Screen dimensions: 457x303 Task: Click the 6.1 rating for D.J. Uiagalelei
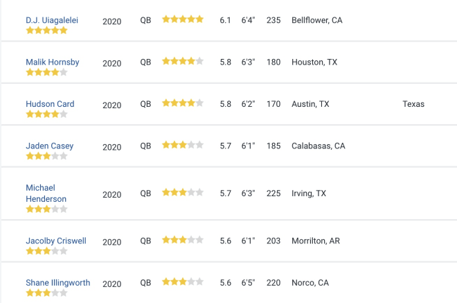(225, 20)
